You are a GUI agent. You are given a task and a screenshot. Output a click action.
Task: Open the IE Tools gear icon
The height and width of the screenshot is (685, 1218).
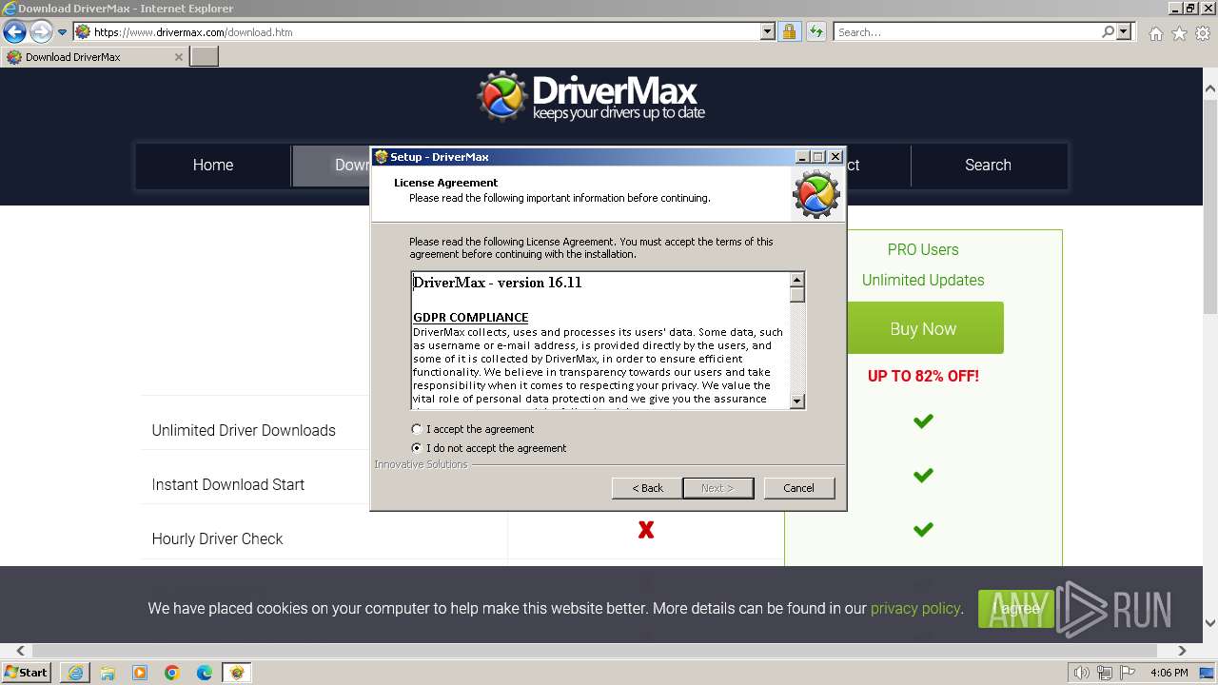coord(1203,33)
